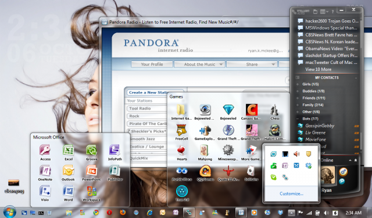Open Internet Explorer from the taskbar

(149, 213)
